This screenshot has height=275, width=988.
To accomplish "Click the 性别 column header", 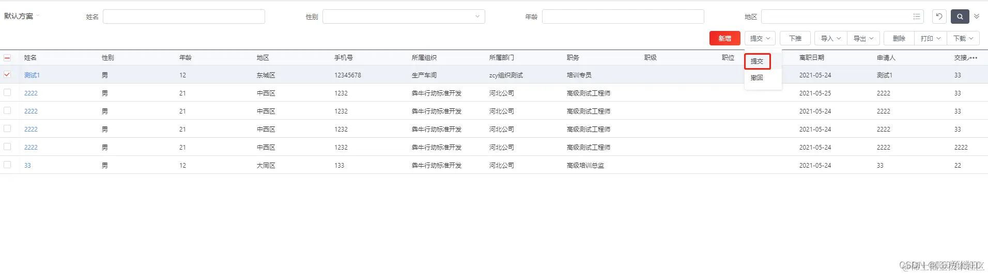I will click(108, 58).
